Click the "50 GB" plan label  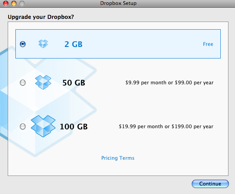pos(74,83)
